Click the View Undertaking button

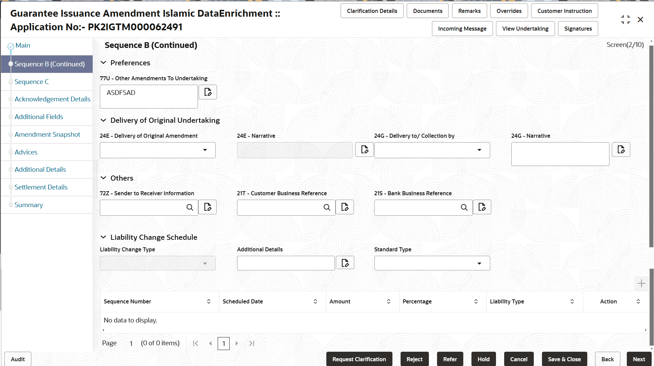point(525,28)
